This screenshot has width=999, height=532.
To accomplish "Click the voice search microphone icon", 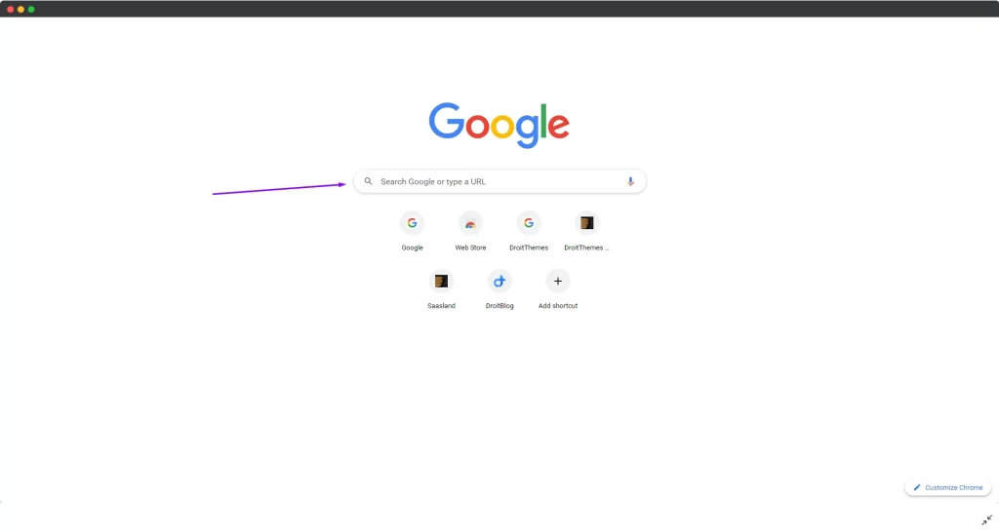I will coord(630,181).
